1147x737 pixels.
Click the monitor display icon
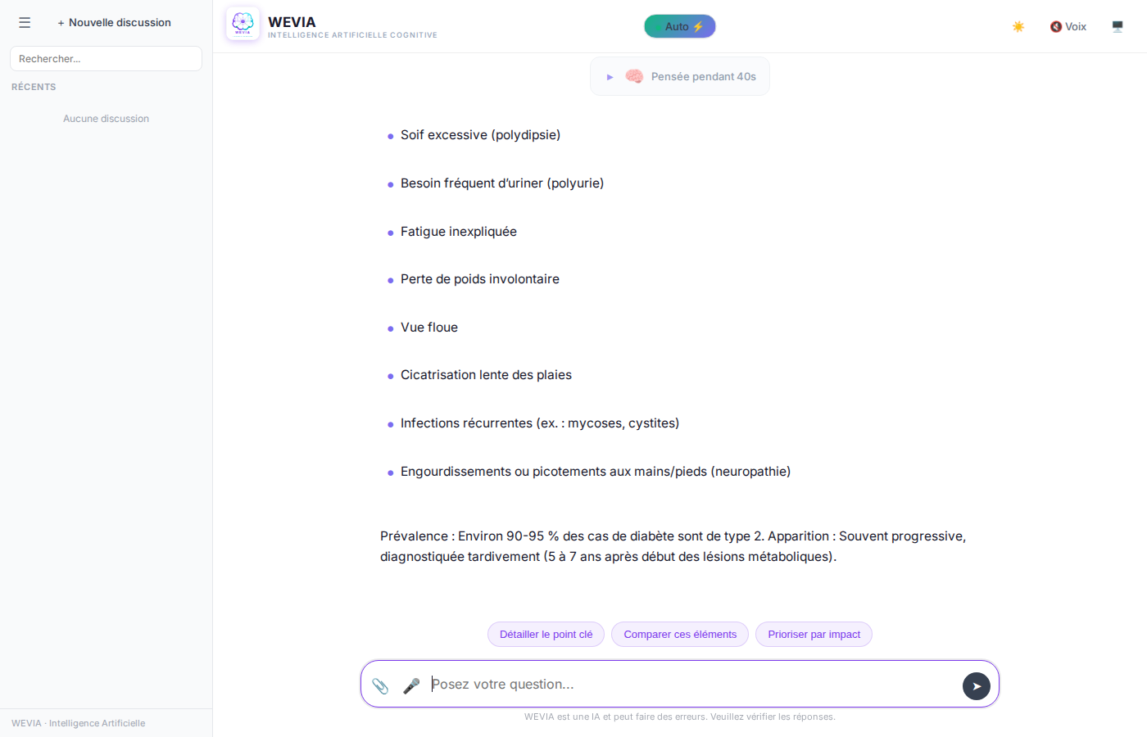(1118, 27)
